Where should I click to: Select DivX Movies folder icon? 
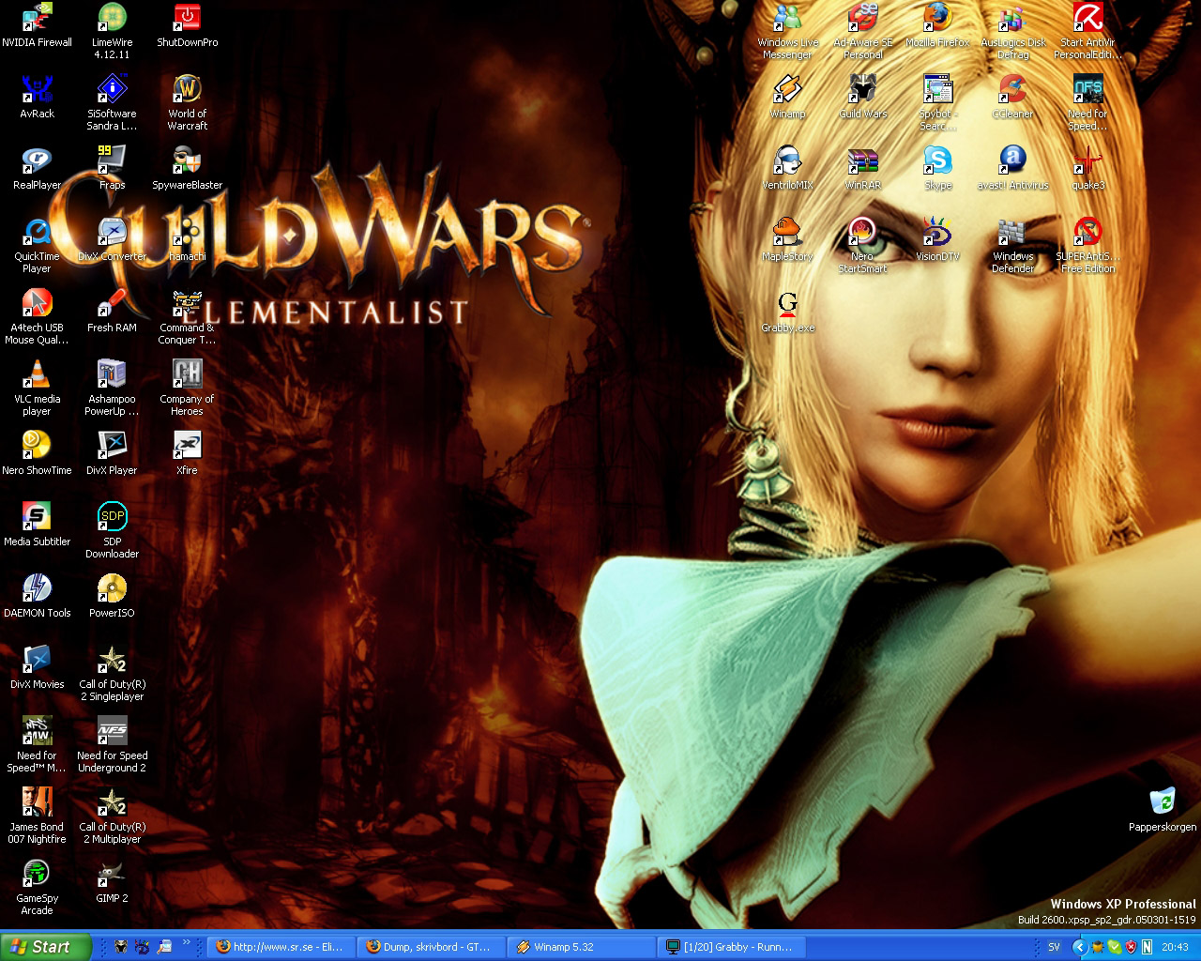37,668
